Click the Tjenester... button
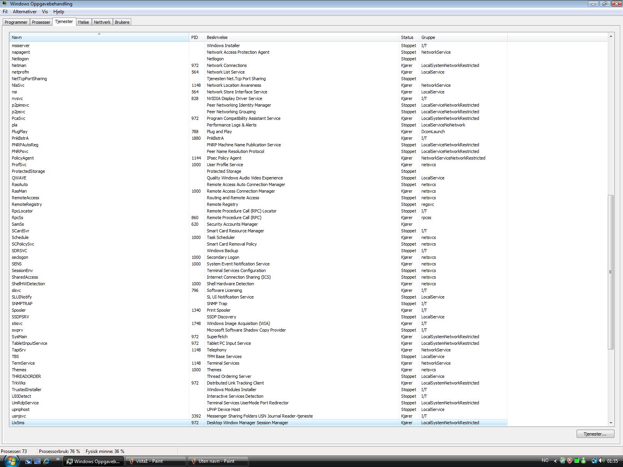This screenshot has width=623, height=467. (x=595, y=434)
